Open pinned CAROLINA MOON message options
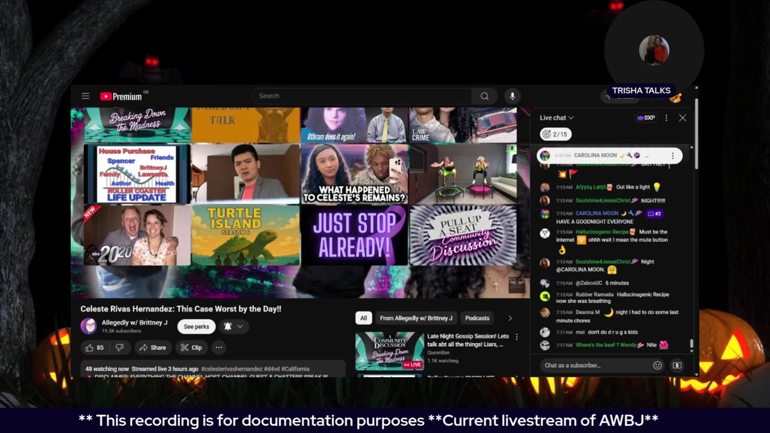This screenshot has height=433, width=770. click(673, 155)
